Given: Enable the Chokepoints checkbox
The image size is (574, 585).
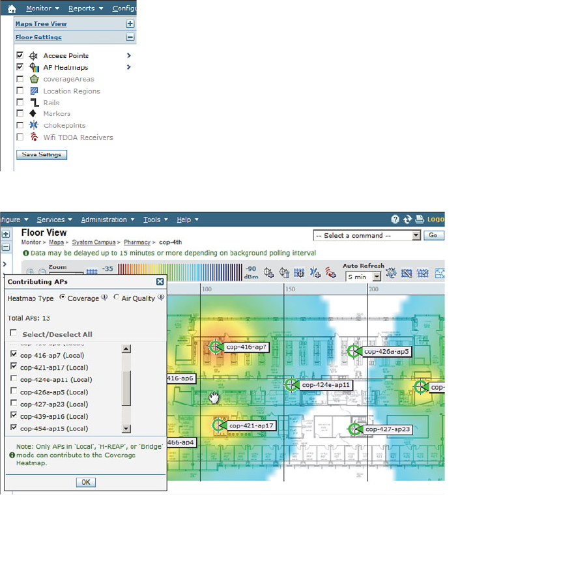Looking at the screenshot, I should pyautogui.click(x=20, y=125).
